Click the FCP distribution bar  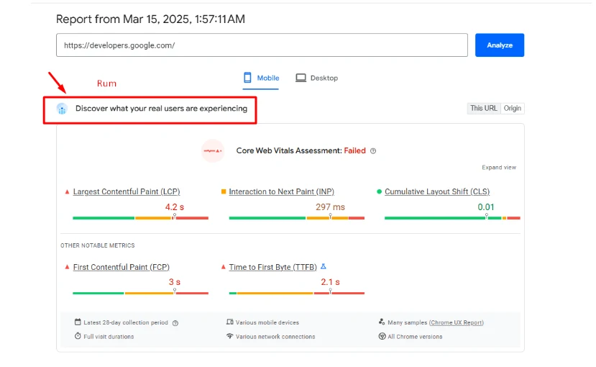click(141, 293)
